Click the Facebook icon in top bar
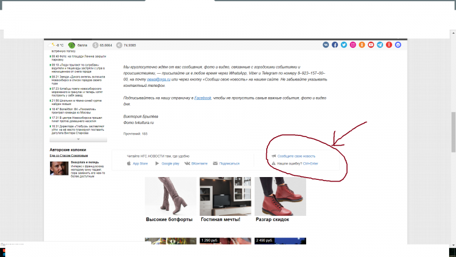456x257 pixels. (335, 45)
